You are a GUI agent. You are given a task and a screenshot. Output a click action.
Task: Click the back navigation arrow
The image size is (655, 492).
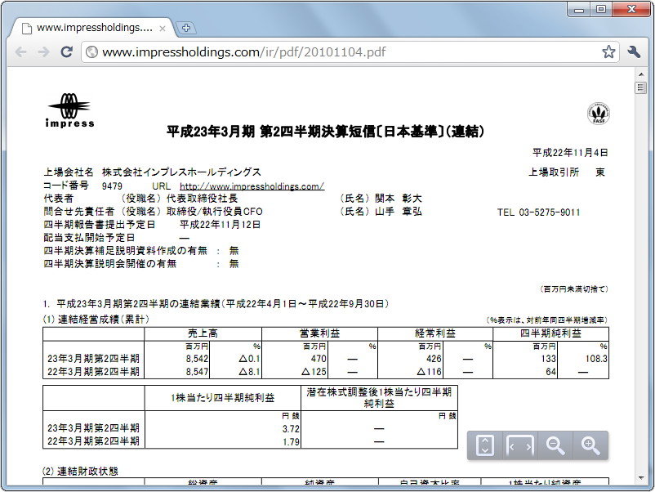[20, 51]
